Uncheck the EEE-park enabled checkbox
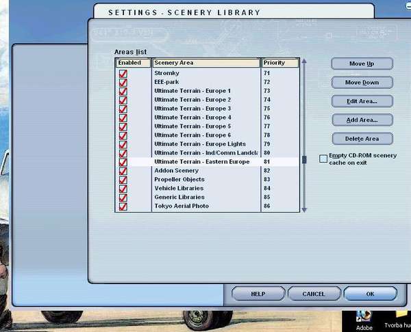 [x=123, y=83]
